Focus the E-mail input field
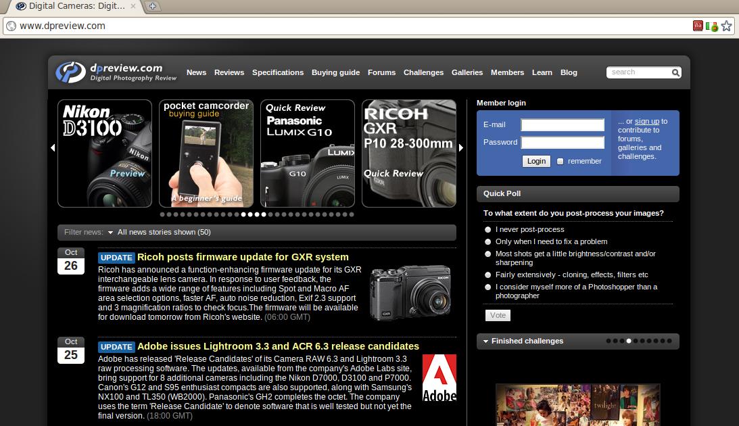The height and width of the screenshot is (426, 739). (x=563, y=125)
